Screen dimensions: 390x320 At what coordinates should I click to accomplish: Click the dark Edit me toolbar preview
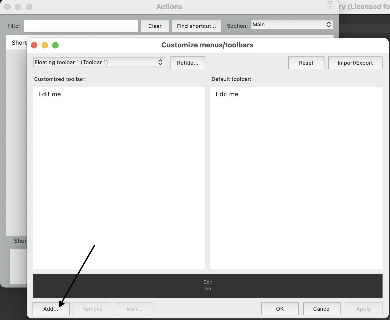pos(208,286)
